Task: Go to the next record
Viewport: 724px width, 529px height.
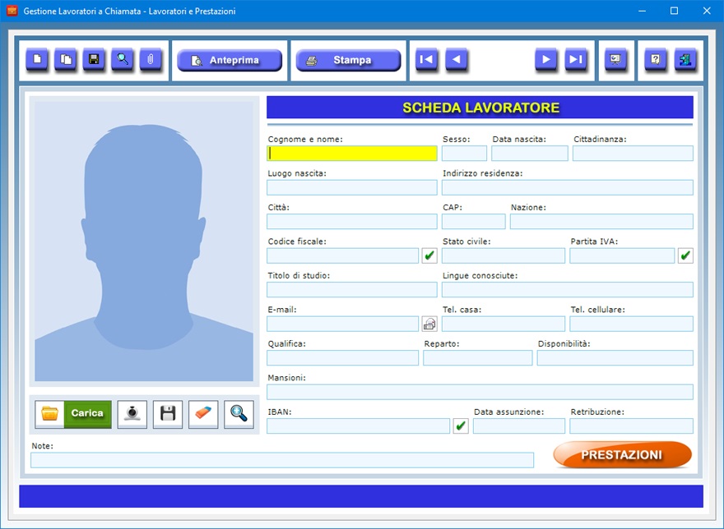Action: [x=546, y=60]
